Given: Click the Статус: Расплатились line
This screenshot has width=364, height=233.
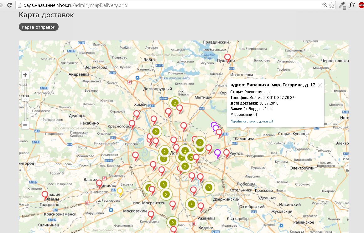Looking at the screenshot, I should pos(250,92).
